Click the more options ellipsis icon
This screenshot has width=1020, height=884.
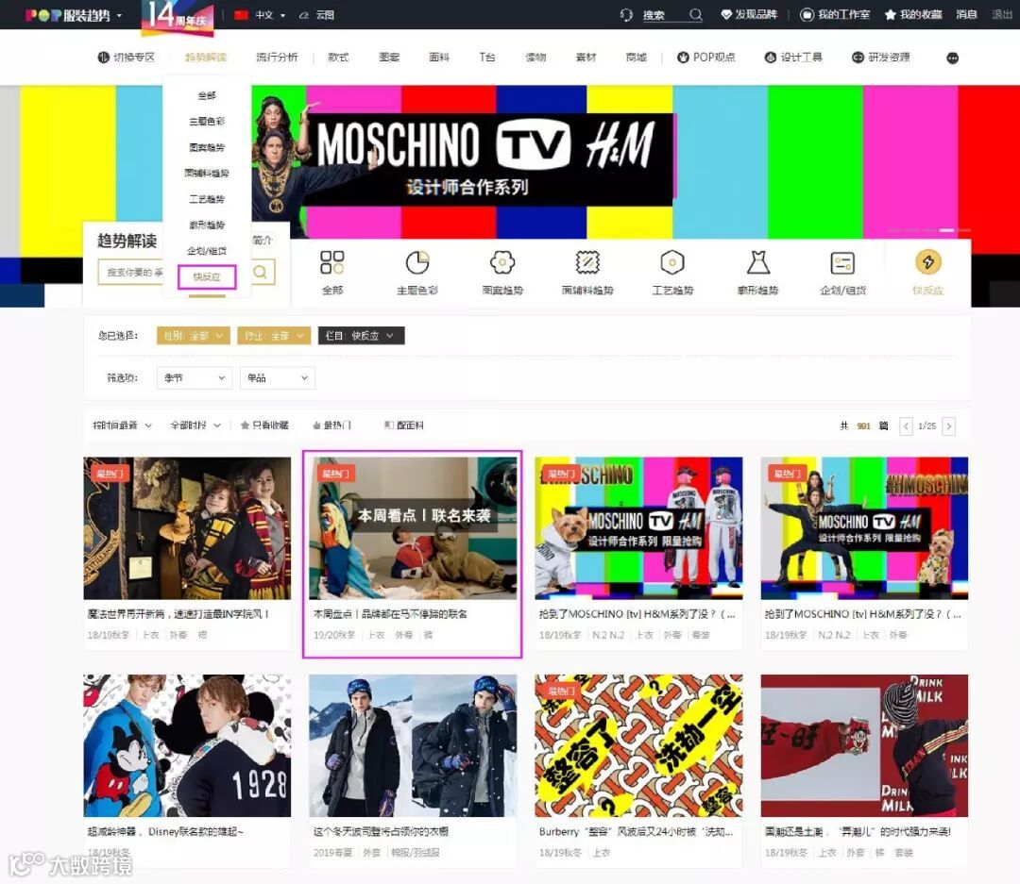point(952,58)
